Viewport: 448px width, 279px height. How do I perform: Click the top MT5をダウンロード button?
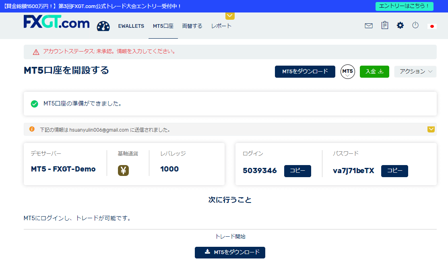(x=305, y=72)
